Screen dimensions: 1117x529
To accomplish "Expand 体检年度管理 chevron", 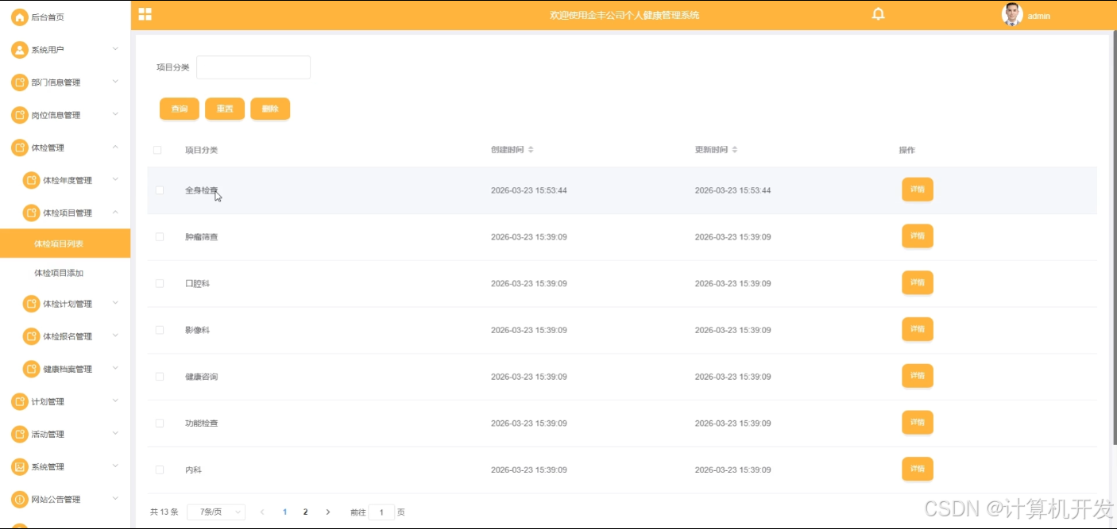I will tap(115, 179).
